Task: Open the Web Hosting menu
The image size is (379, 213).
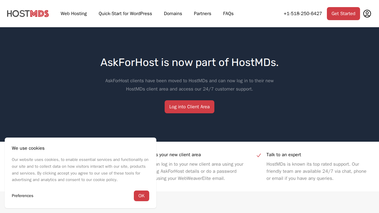Action: click(74, 14)
